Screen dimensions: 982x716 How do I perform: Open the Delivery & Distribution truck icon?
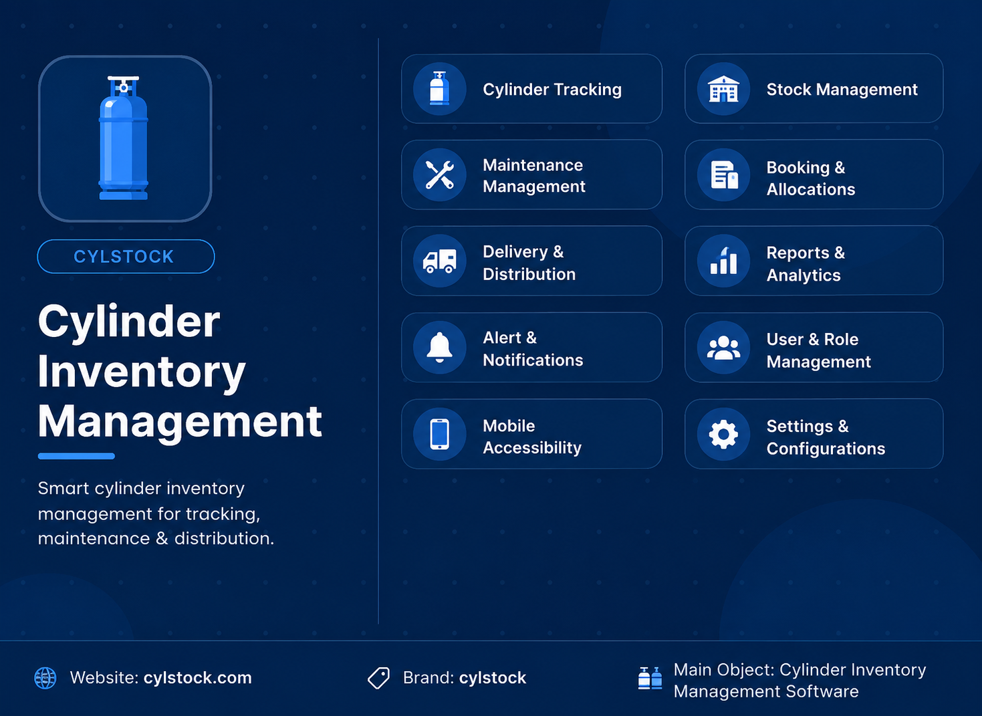(439, 261)
